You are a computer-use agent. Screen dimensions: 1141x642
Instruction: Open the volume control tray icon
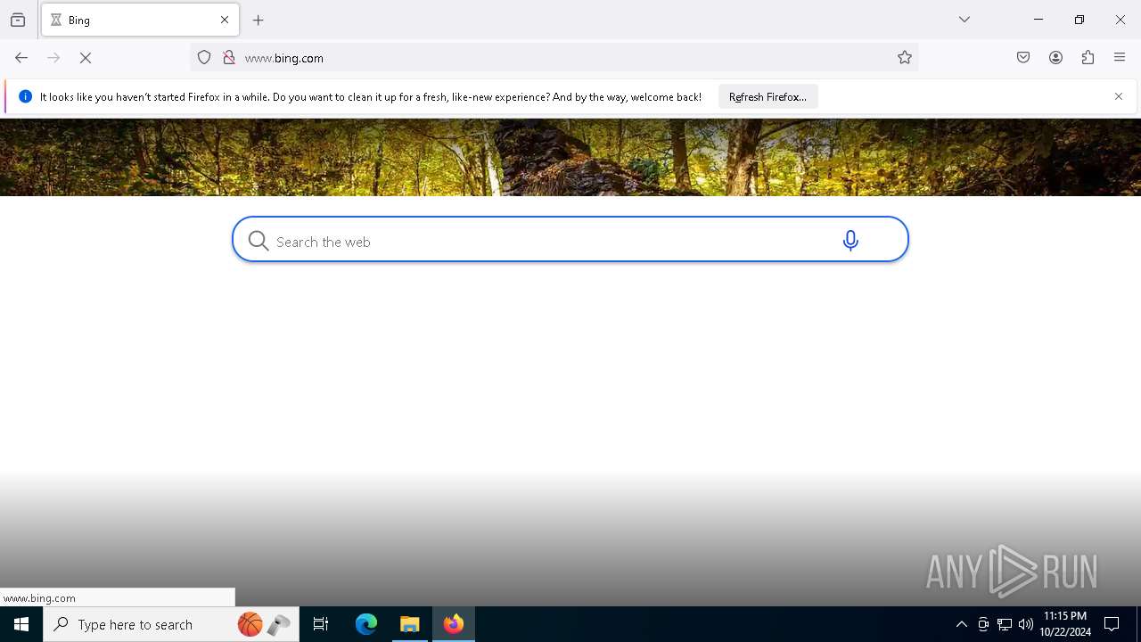[1026, 624]
